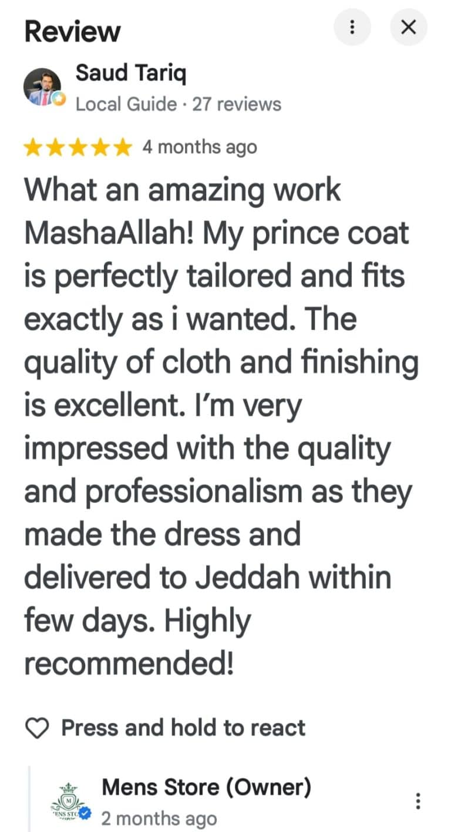Click the fifth gold rating star
Image resolution: width=451 pixels, height=832 pixels.
click(122, 147)
